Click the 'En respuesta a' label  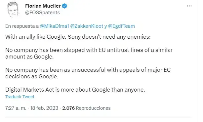pos(22,26)
